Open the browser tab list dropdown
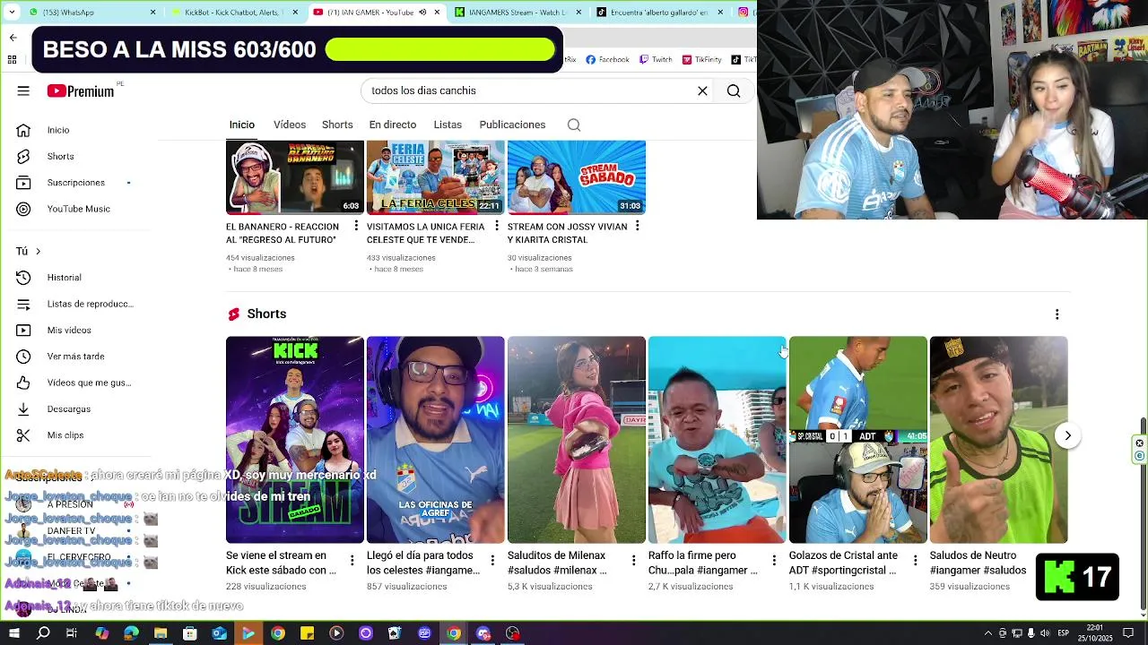Viewport: 1148px width, 645px height. 13,13
